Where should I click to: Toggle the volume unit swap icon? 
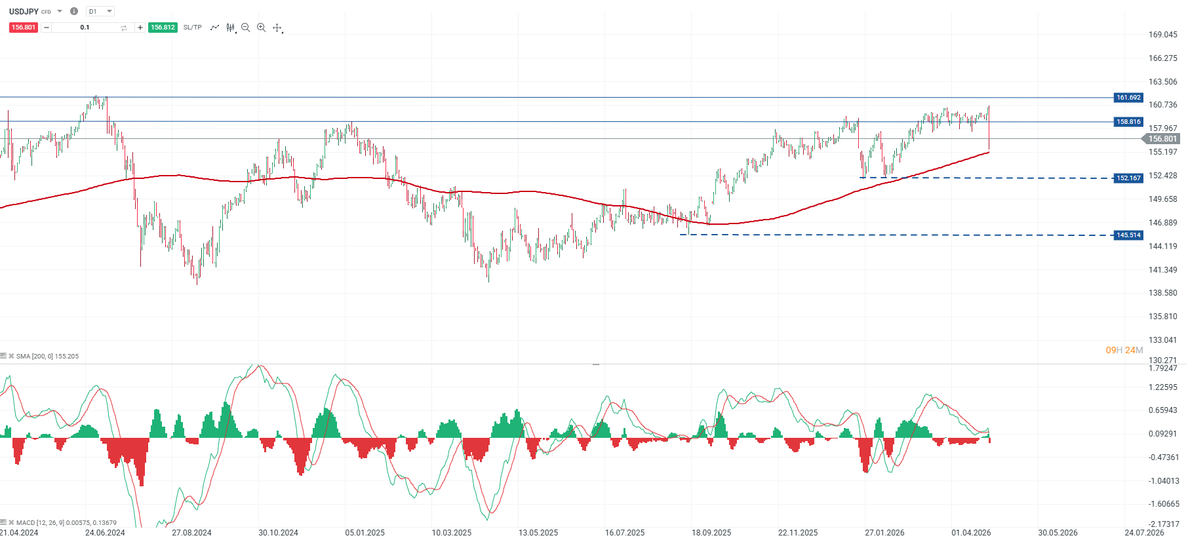(x=124, y=28)
